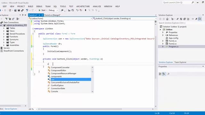The image size is (205, 115).
Task: Collapse the button1_Click method region
Action: 33,59
